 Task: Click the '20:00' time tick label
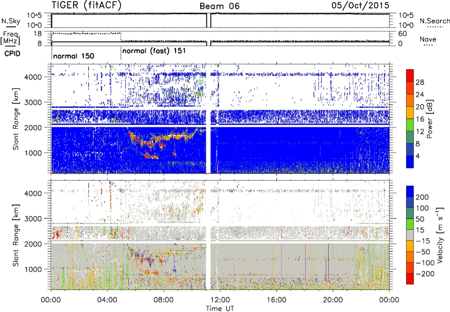tap(333, 300)
